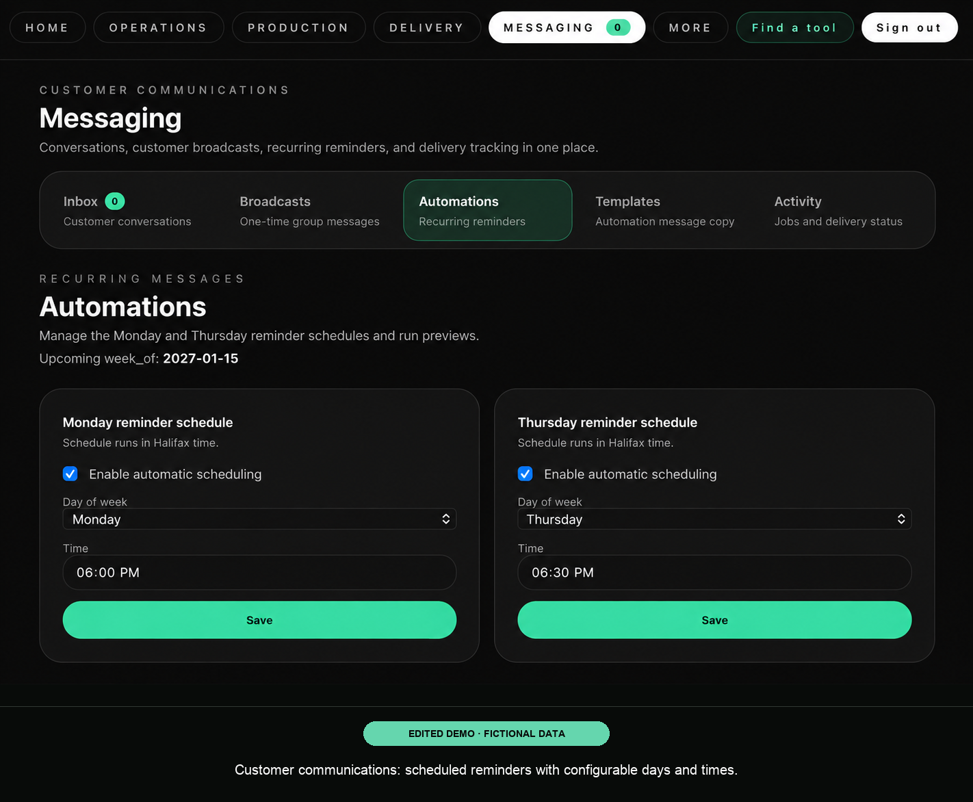Click the Thursday reminder schedule heading
Viewport: 973px width, 802px height.
[608, 422]
